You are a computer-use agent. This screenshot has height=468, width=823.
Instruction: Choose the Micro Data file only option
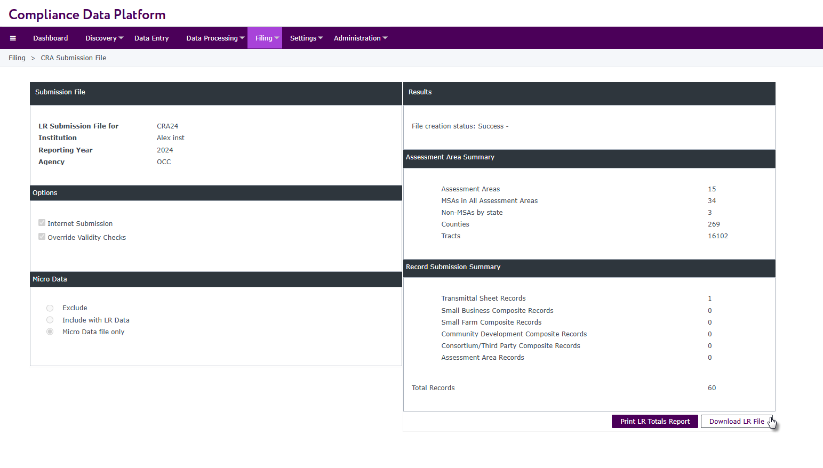click(50, 332)
